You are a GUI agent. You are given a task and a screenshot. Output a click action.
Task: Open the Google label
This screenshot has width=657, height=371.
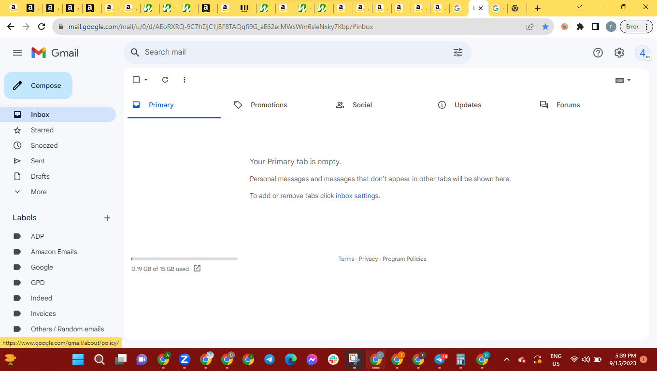point(58,267)
